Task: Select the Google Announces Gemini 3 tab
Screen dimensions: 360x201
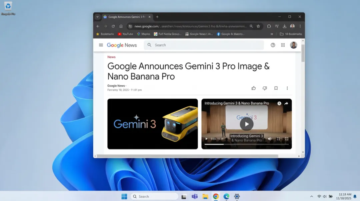Action: tap(127, 17)
